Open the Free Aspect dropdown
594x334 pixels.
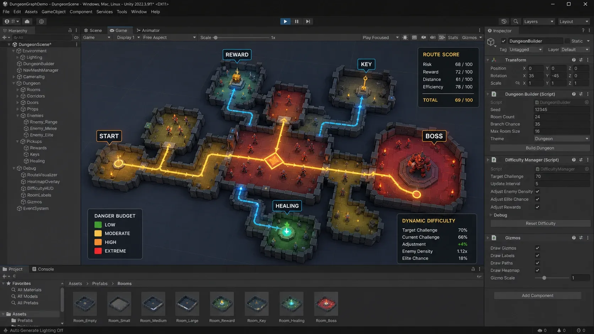click(x=169, y=37)
